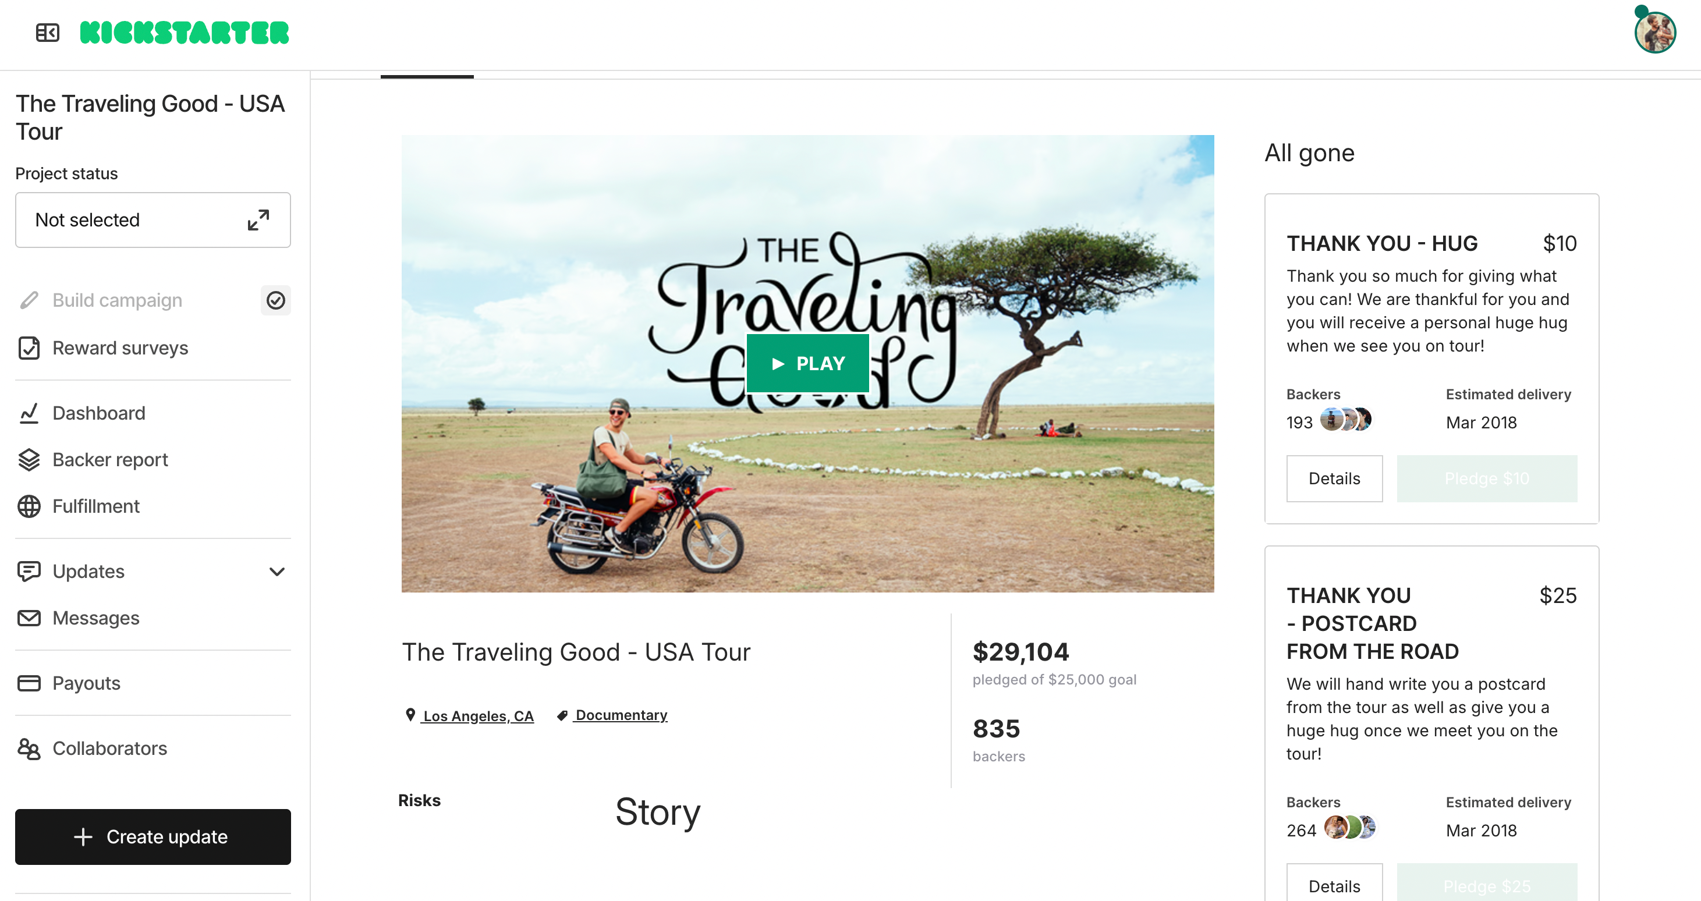The height and width of the screenshot is (901, 1701).
Task: Open the user profile avatar
Action: 1654,33
